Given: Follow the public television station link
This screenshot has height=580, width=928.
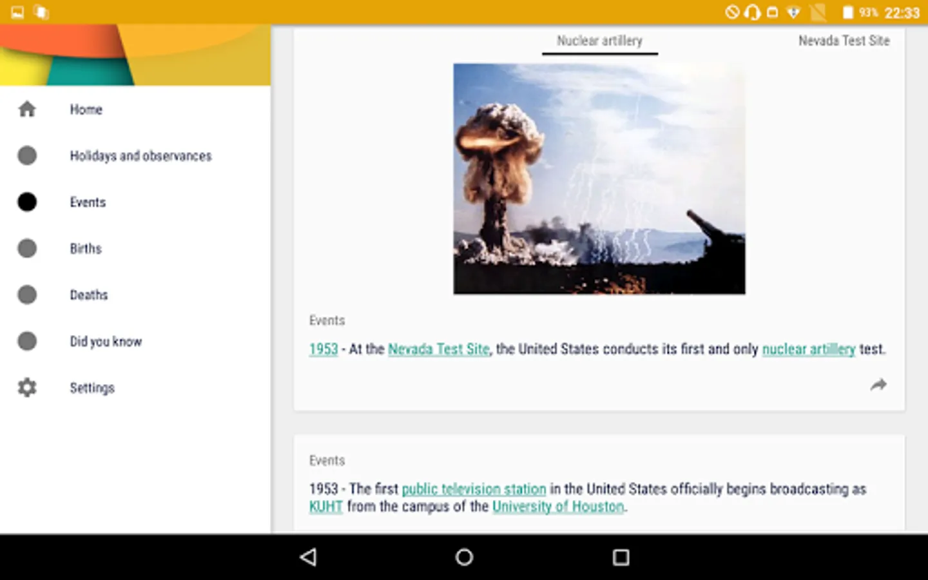Looking at the screenshot, I should [474, 489].
